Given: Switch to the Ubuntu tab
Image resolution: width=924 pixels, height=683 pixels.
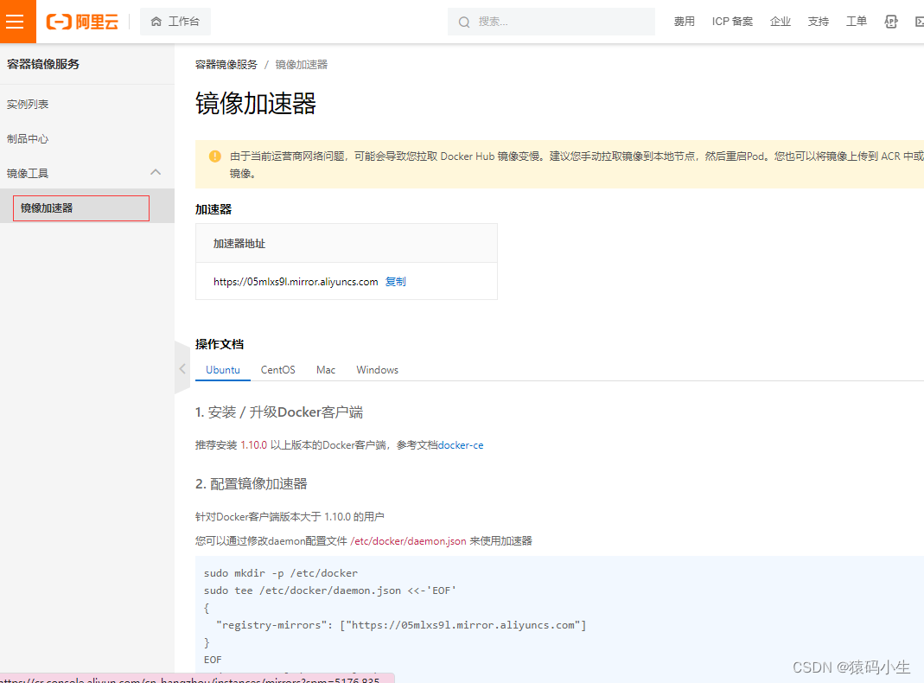Looking at the screenshot, I should tap(223, 369).
